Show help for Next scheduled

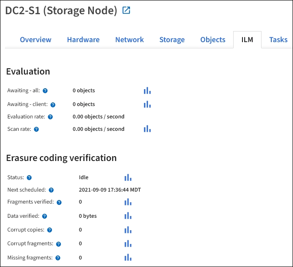[x=51, y=190]
